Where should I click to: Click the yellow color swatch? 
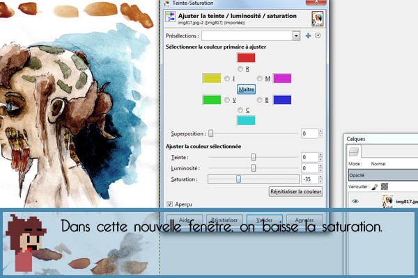pos(212,79)
